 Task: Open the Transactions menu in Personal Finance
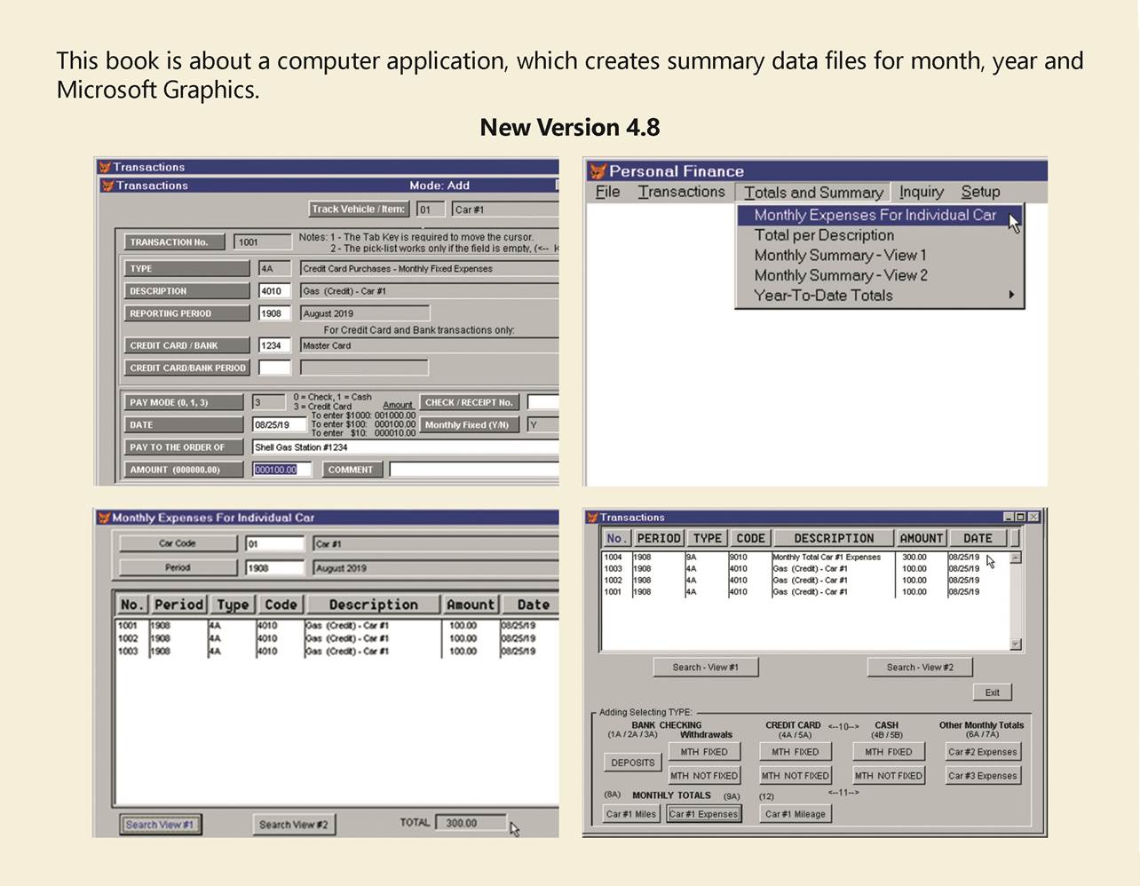tap(681, 192)
